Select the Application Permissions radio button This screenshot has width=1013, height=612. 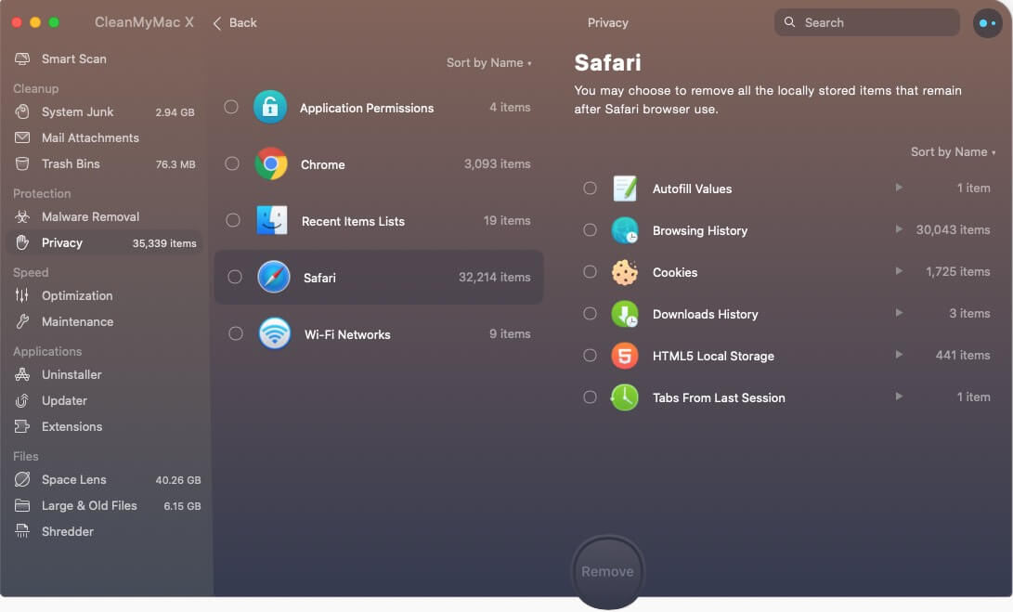point(231,107)
